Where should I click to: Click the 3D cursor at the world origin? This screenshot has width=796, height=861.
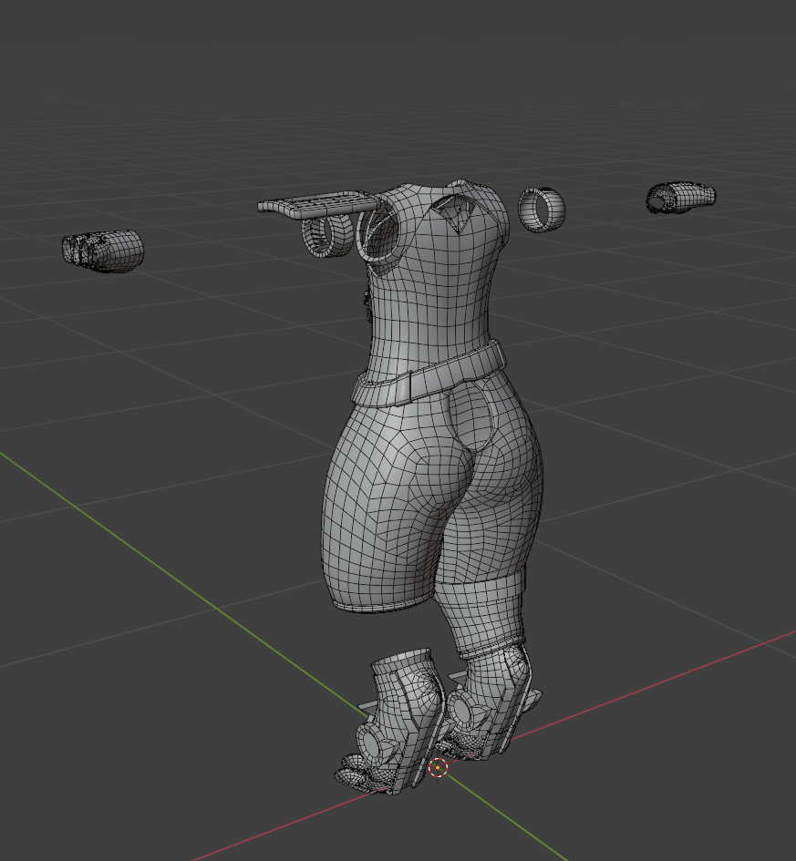pyautogui.click(x=439, y=768)
